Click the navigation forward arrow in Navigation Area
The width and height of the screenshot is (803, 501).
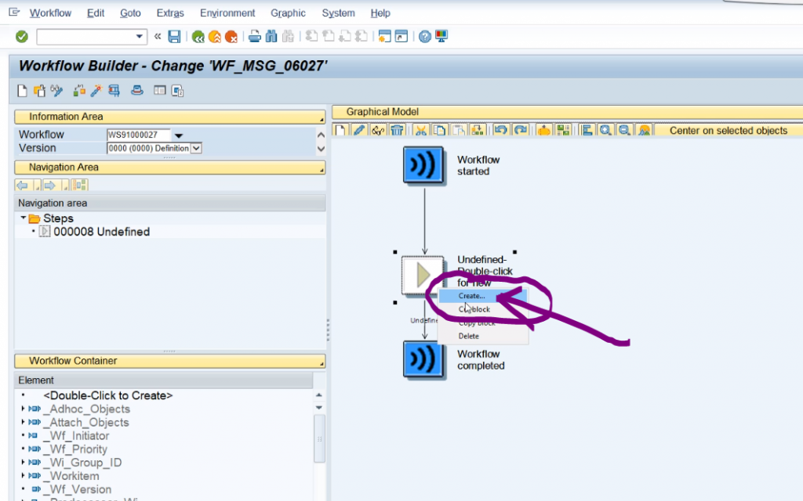click(x=49, y=185)
